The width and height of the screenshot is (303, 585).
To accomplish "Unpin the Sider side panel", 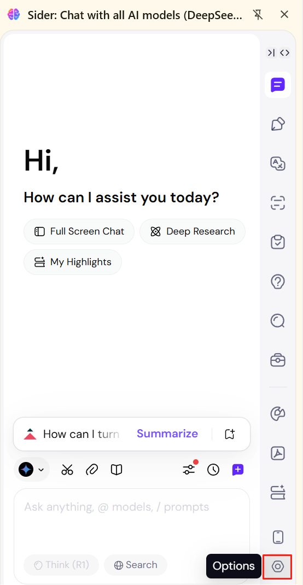I will click(258, 15).
